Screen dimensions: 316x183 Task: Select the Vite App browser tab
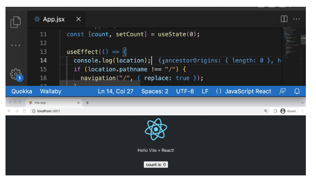click(54, 103)
